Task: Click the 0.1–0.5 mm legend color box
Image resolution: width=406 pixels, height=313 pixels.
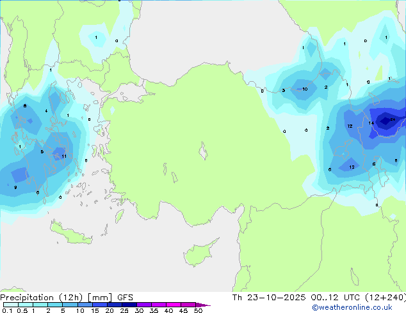Action: (x=11, y=305)
